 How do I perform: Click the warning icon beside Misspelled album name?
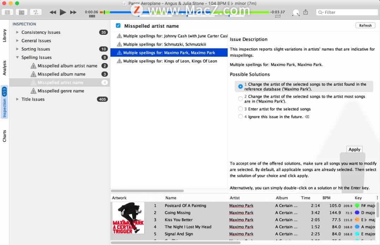34,74
